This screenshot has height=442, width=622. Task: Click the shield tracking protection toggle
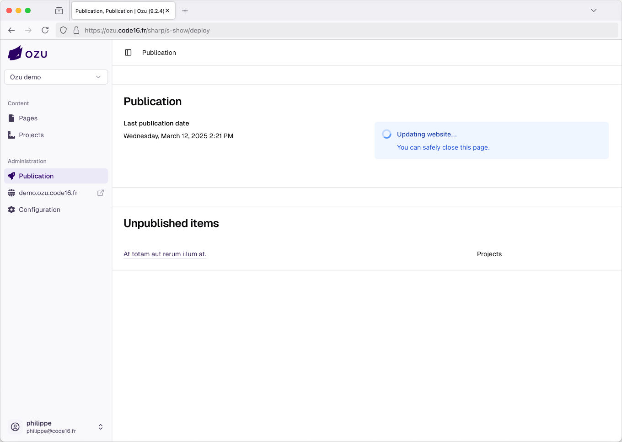click(x=63, y=30)
